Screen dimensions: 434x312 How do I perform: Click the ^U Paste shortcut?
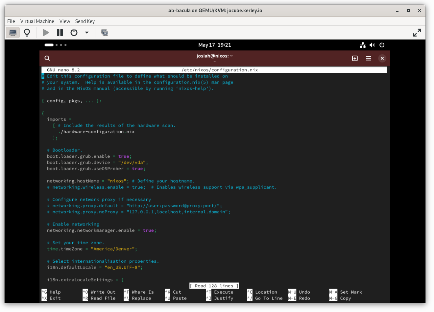[176, 298]
